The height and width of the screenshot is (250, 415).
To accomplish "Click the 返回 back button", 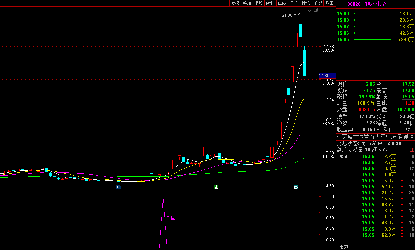I will point(330,3).
